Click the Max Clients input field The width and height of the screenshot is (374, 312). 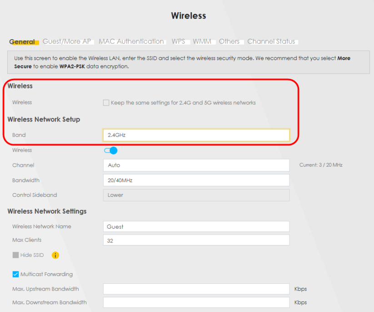tap(196, 240)
